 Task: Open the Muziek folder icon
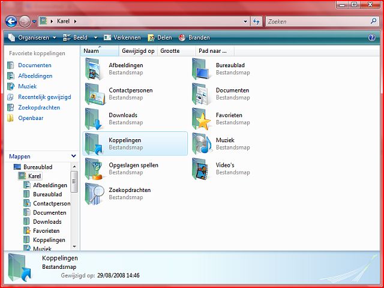click(x=202, y=144)
